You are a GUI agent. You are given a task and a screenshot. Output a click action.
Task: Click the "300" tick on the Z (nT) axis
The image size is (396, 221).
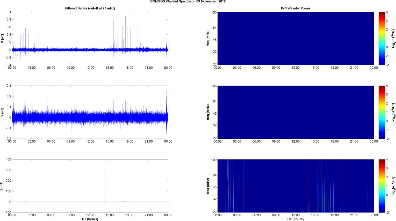point(8,170)
